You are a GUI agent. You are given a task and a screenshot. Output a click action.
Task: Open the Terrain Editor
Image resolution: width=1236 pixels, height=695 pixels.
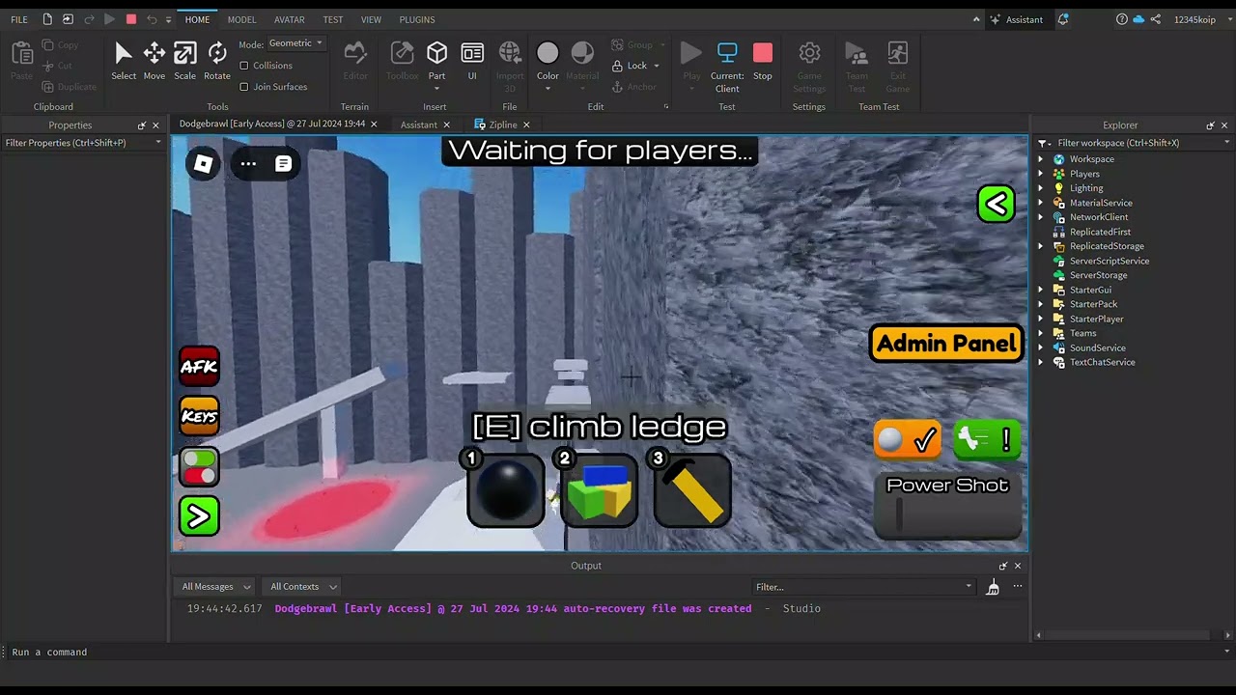[x=355, y=60]
